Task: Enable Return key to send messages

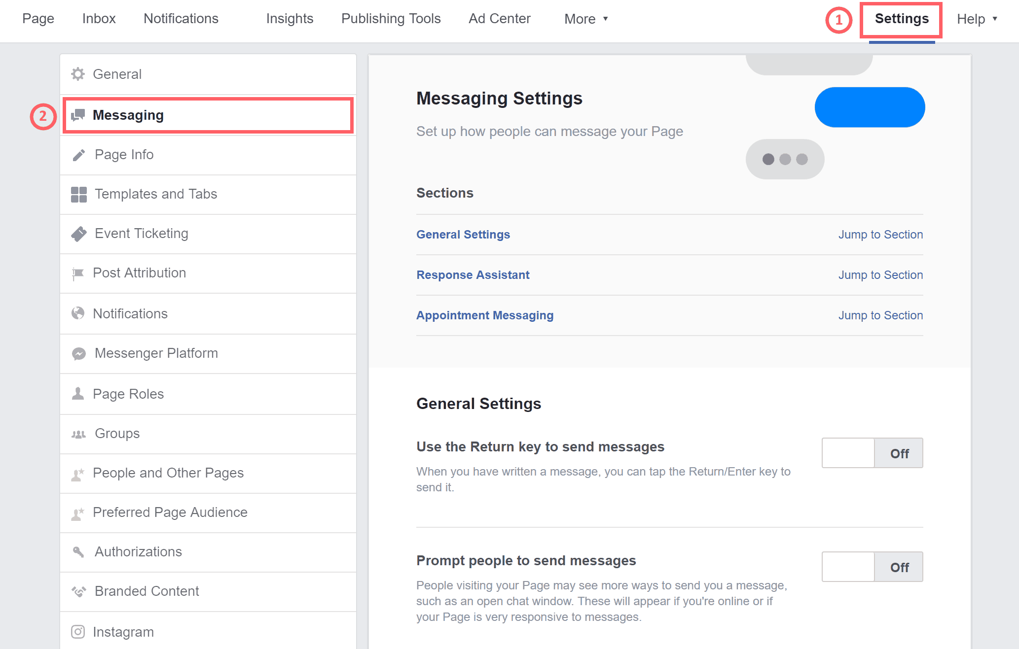Action: pos(872,453)
